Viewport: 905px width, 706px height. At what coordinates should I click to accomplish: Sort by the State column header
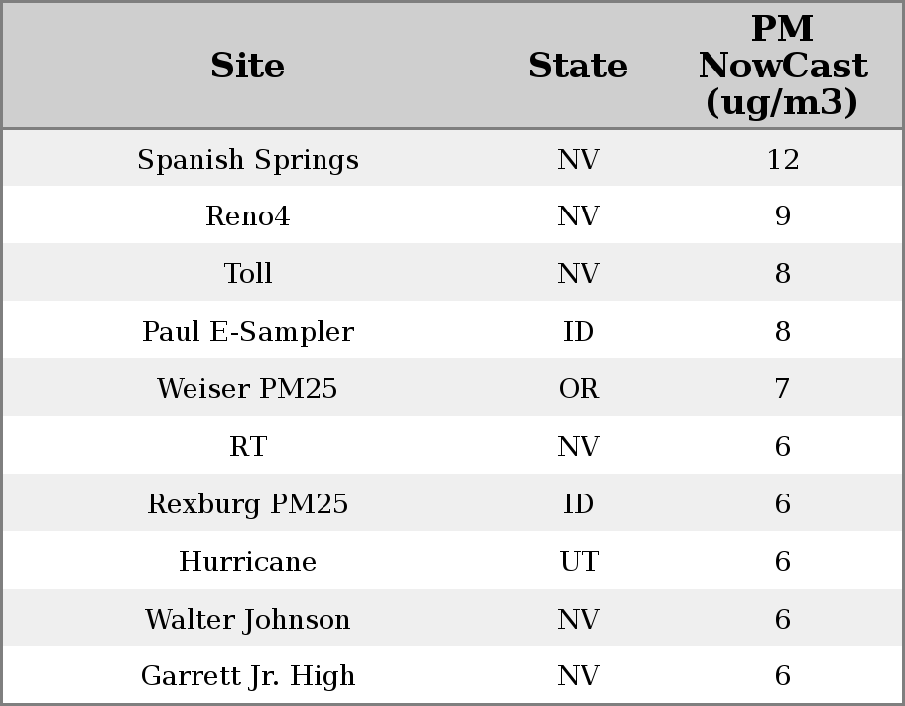tap(578, 67)
